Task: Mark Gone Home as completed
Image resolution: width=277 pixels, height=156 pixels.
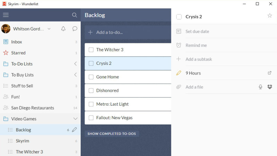Action: (91, 77)
